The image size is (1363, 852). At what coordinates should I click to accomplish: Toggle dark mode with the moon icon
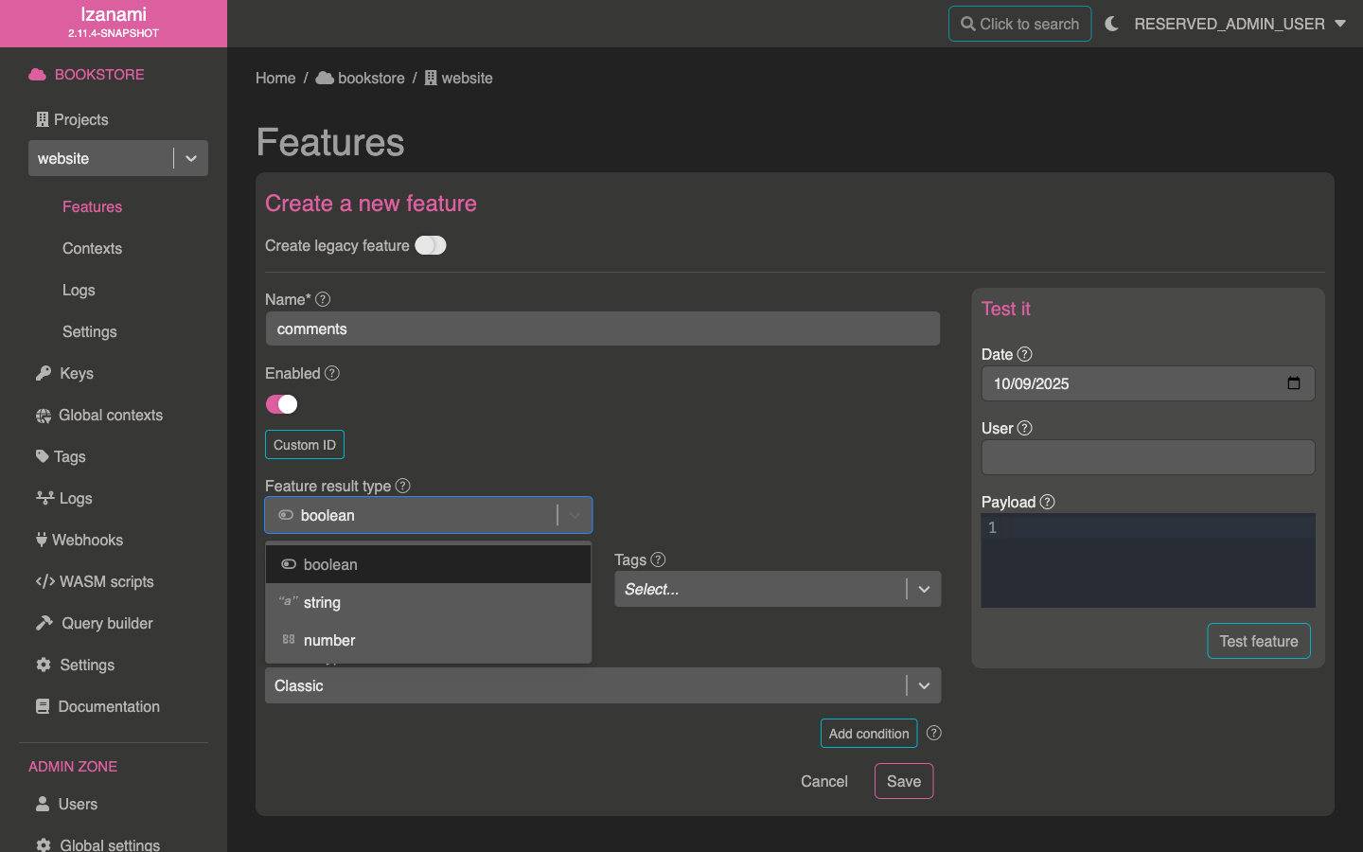(1112, 24)
